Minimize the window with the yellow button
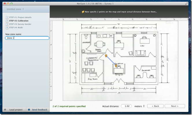 (8, 3)
